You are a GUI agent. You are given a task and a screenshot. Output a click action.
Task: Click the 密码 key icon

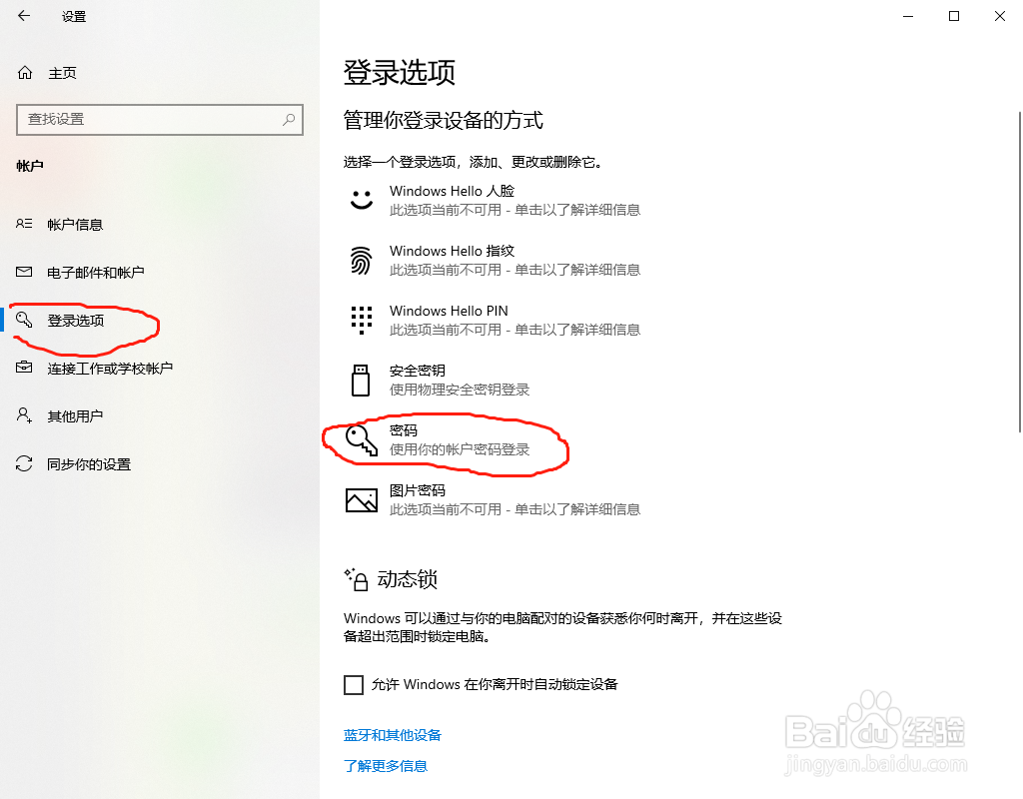[x=362, y=440]
